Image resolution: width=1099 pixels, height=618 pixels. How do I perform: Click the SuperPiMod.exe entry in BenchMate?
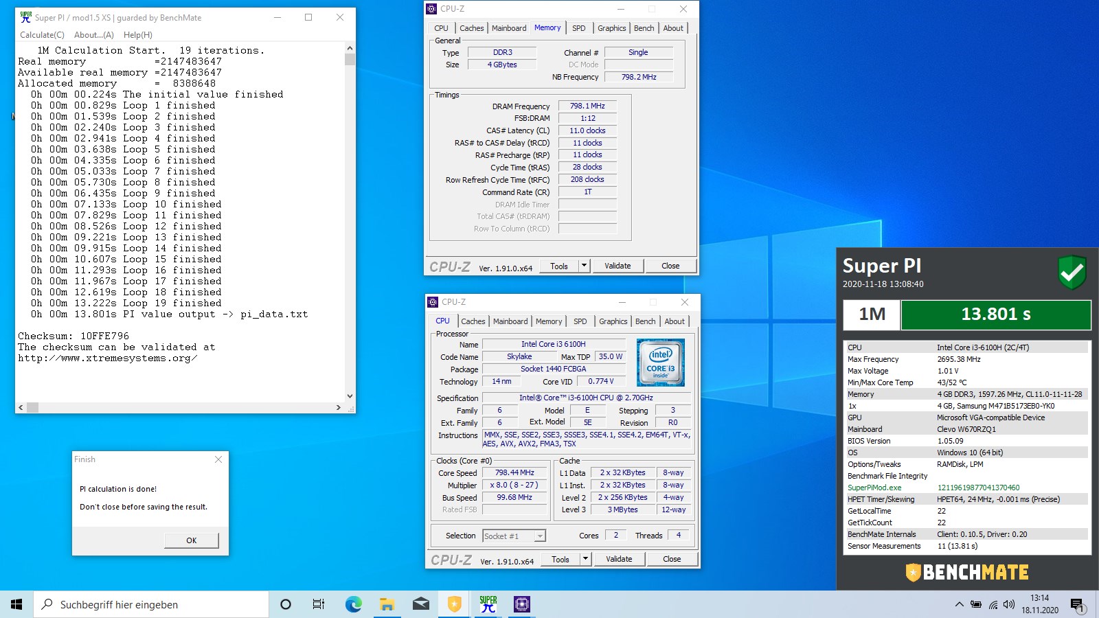[x=874, y=488]
